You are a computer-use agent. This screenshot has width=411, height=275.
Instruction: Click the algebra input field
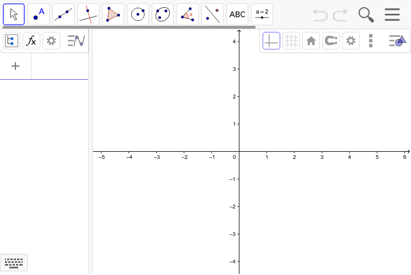(60, 66)
